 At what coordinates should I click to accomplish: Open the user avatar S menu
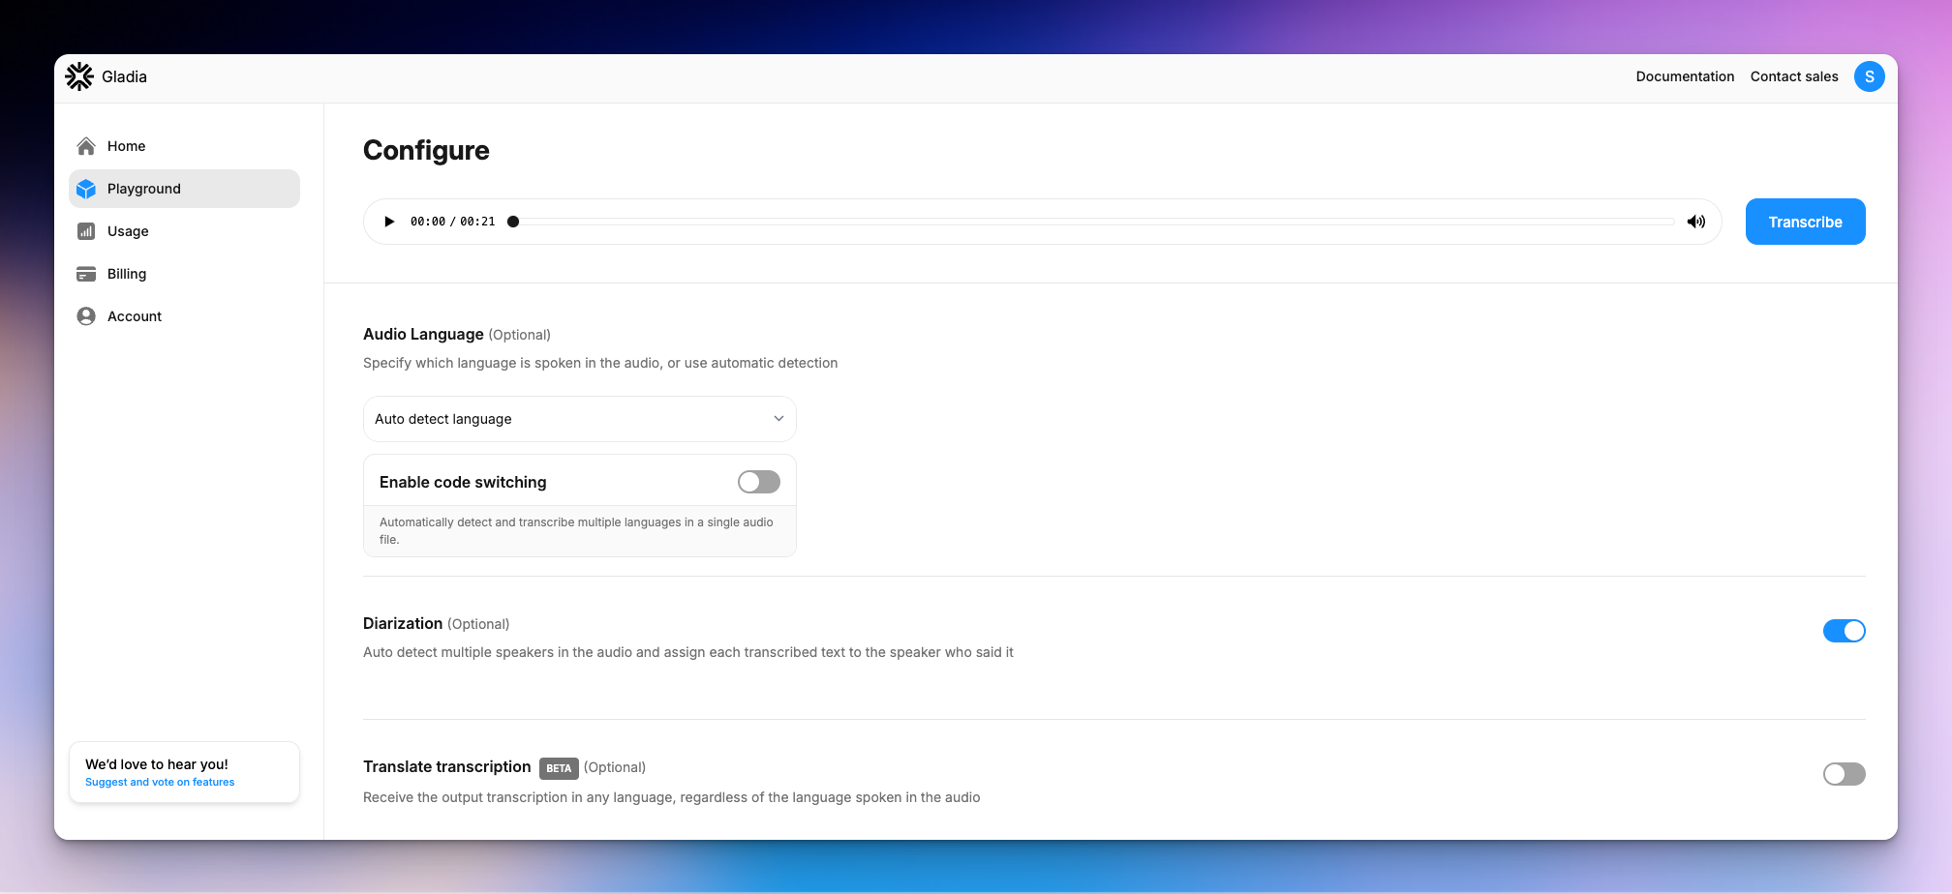pos(1870,76)
